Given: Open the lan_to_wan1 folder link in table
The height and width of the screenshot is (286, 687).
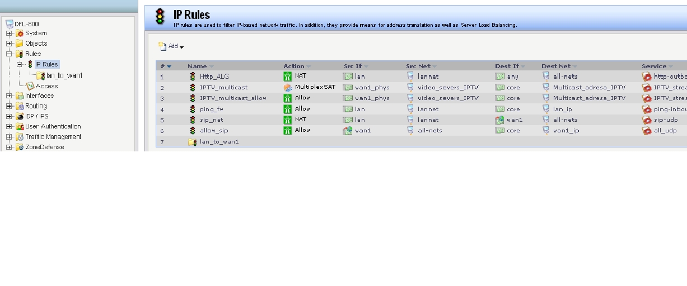Looking at the screenshot, I should point(219,142).
